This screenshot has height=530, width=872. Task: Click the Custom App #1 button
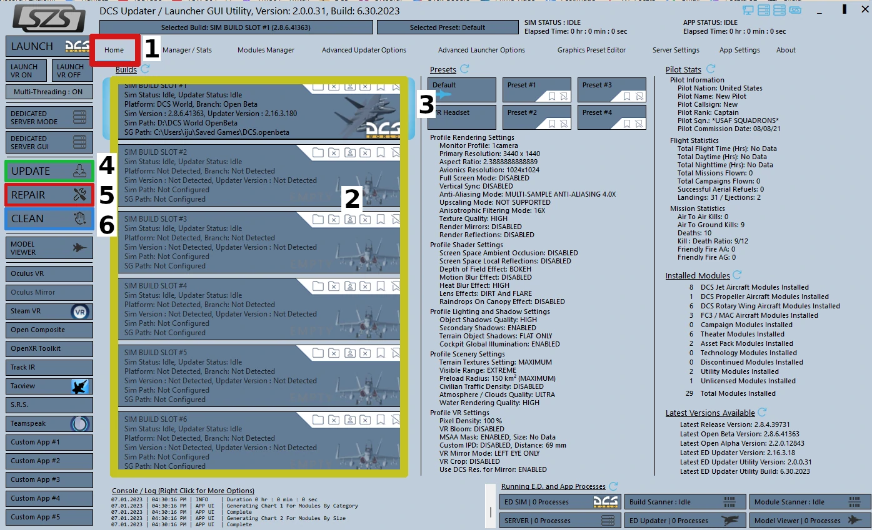(x=49, y=442)
